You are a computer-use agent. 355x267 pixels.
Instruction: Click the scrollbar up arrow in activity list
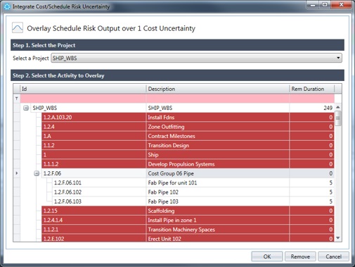coord(338,107)
